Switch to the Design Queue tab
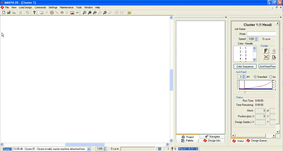The image size is (283, 152). 256,141
